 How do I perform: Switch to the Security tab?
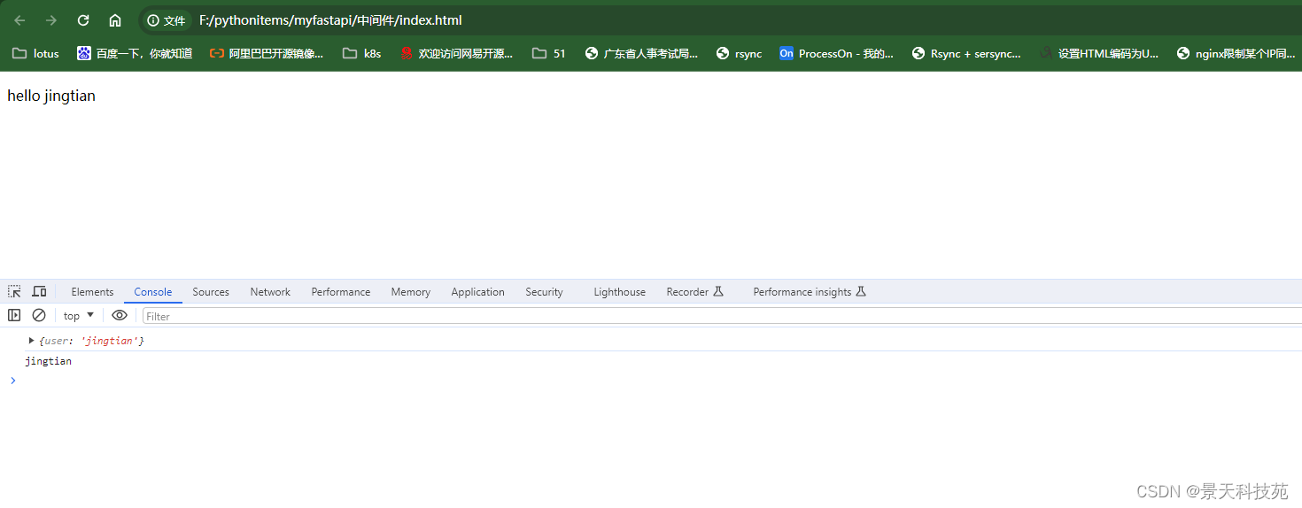point(544,292)
